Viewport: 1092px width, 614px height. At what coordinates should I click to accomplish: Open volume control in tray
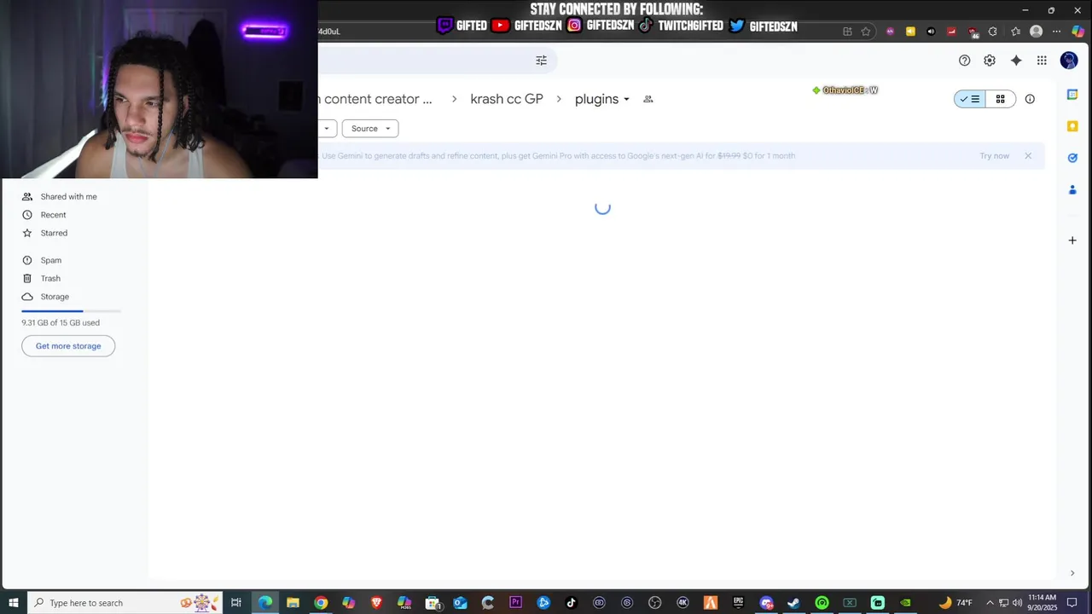click(1017, 603)
